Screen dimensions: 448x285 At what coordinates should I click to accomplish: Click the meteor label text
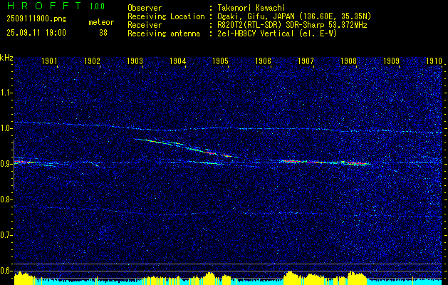coord(101,22)
